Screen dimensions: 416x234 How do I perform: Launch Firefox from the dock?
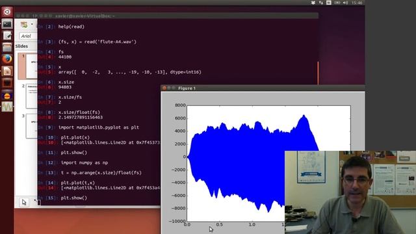tap(7, 59)
